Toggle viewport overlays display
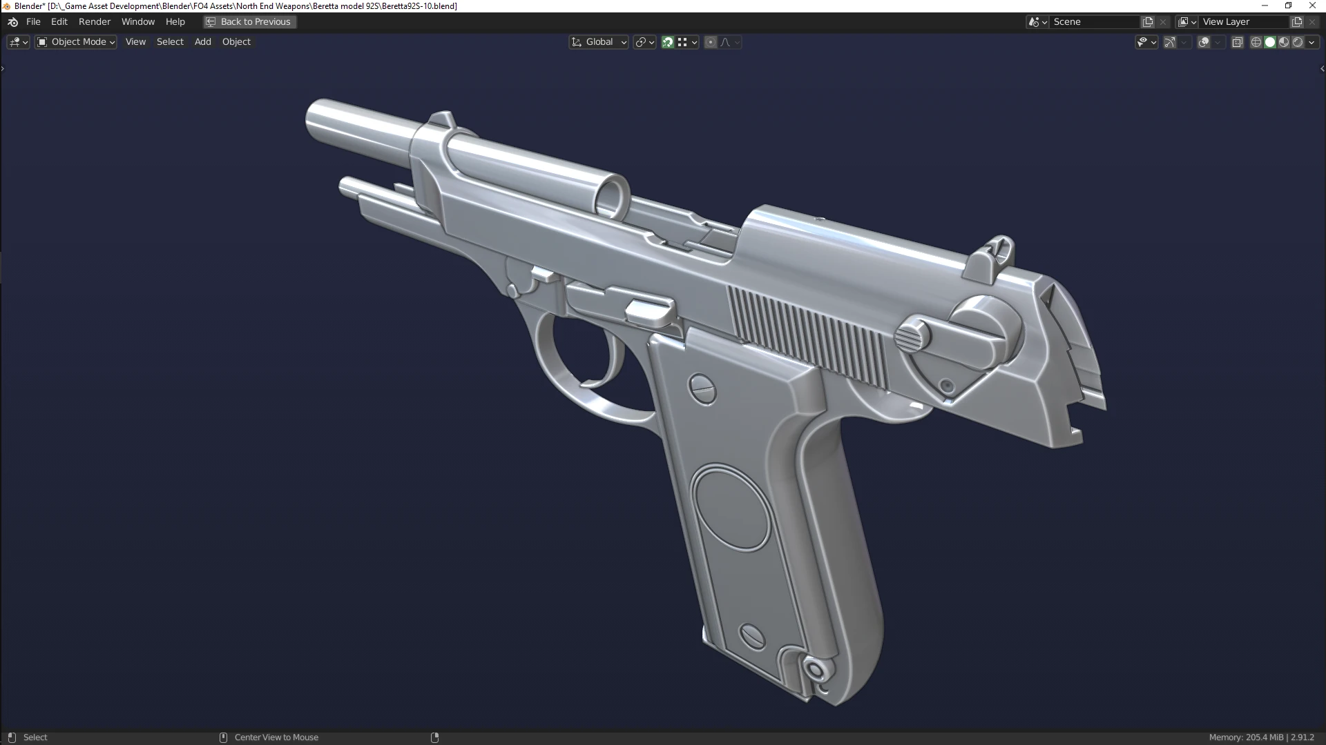Image resolution: width=1326 pixels, height=745 pixels. pyautogui.click(x=1204, y=42)
